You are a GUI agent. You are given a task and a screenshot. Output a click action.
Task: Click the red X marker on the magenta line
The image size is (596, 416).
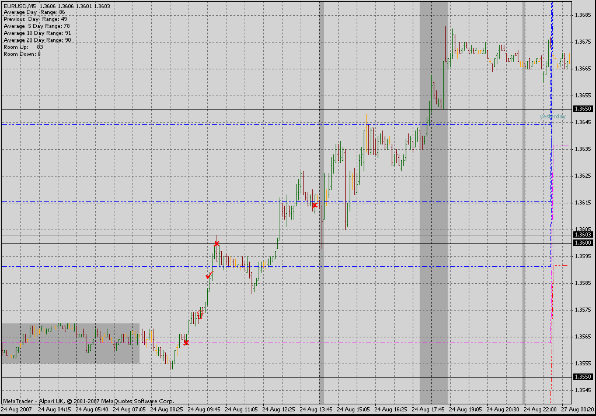tap(186, 343)
